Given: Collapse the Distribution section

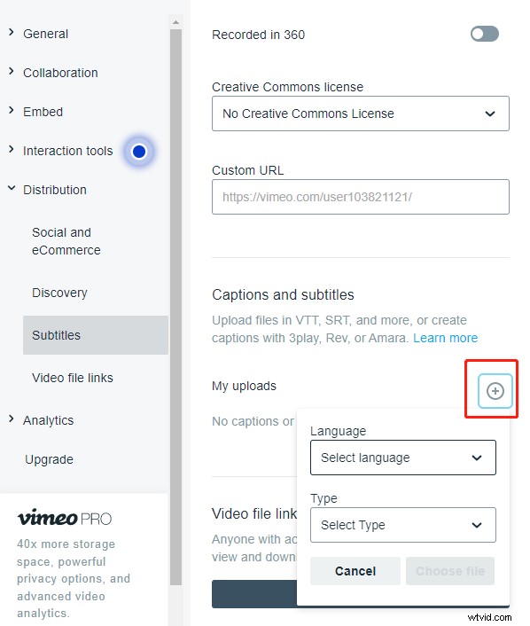Looking at the screenshot, I should coord(48,190).
